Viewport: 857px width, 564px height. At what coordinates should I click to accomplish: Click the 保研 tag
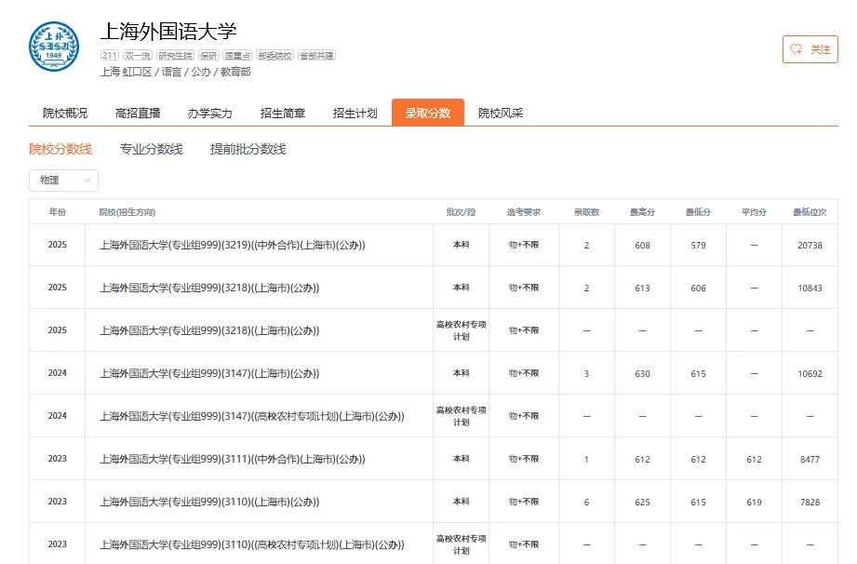tap(208, 55)
